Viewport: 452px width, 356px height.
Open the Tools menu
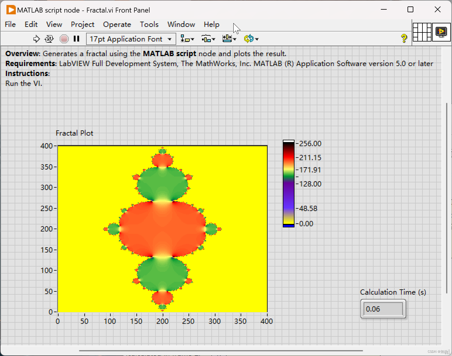[149, 25]
